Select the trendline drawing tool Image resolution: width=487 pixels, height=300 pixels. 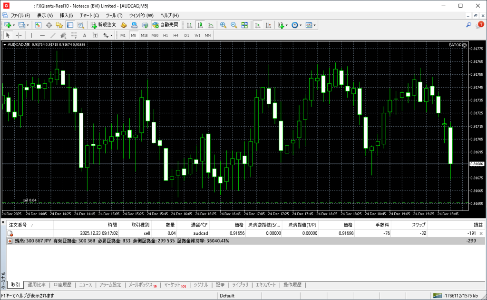(53, 35)
